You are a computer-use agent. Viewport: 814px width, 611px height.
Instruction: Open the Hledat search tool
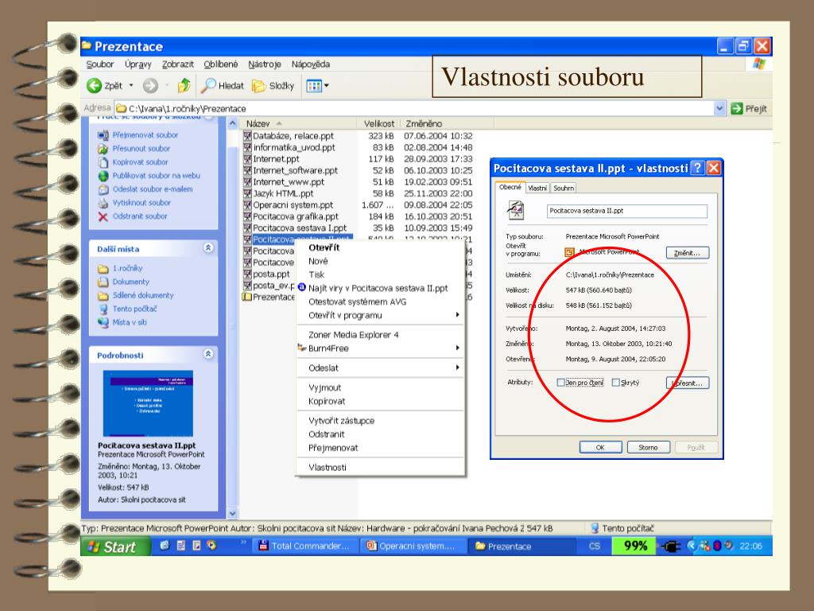(223, 86)
